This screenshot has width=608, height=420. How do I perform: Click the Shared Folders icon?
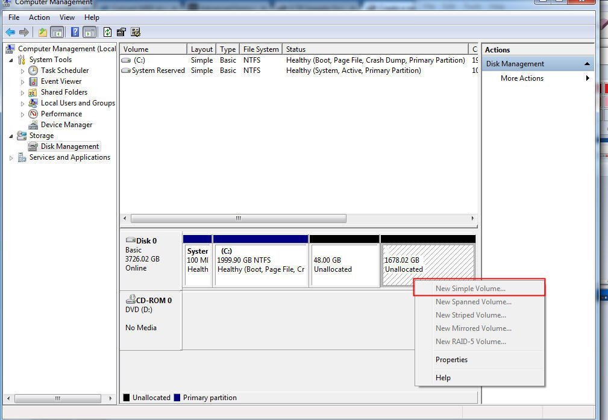pos(33,92)
